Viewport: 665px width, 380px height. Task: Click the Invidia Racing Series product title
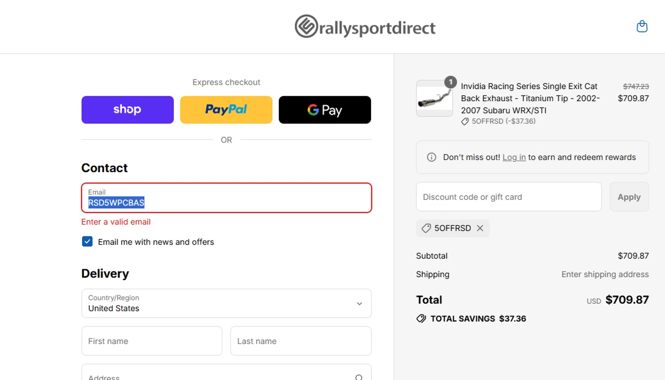click(x=530, y=98)
